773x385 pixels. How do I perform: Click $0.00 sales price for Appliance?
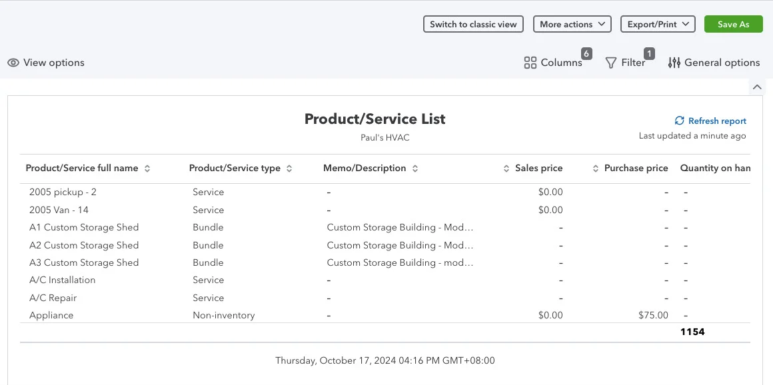click(550, 316)
